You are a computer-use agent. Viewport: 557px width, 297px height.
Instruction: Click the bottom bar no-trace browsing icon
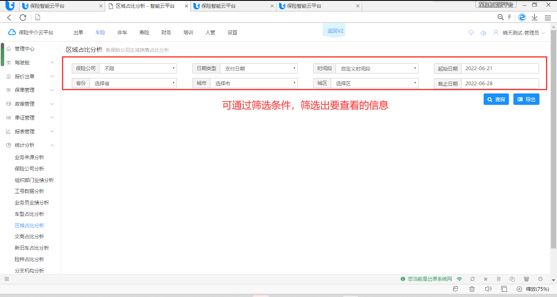tap(456, 289)
